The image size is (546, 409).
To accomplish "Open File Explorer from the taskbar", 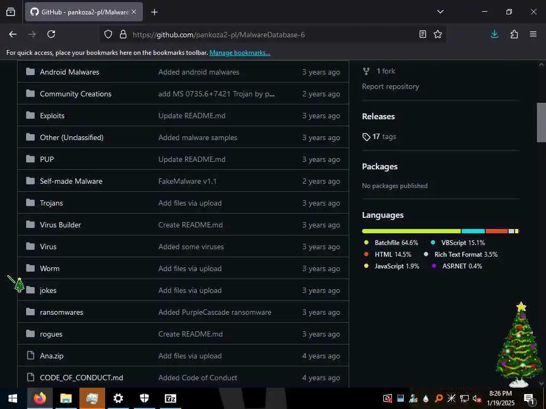I will tap(66, 398).
